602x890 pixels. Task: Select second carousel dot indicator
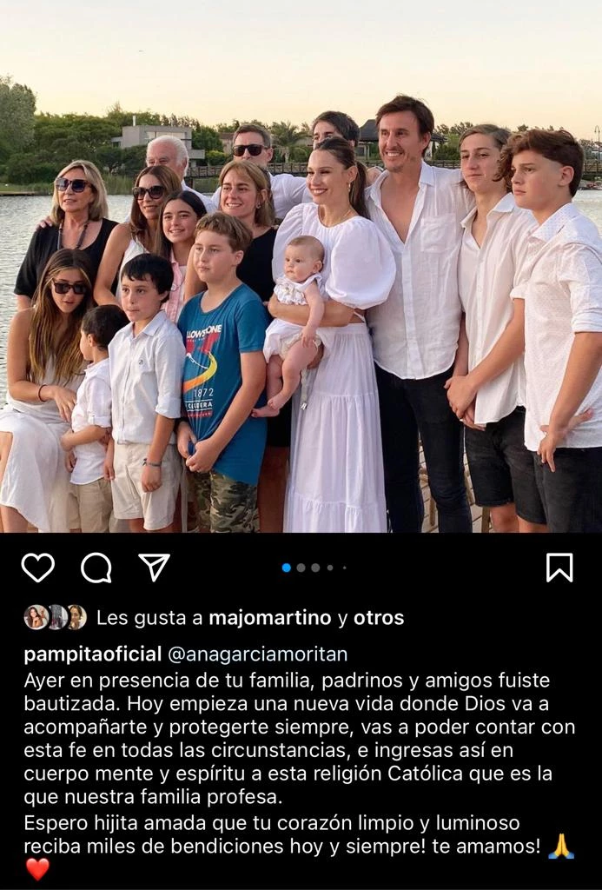pos(301,568)
